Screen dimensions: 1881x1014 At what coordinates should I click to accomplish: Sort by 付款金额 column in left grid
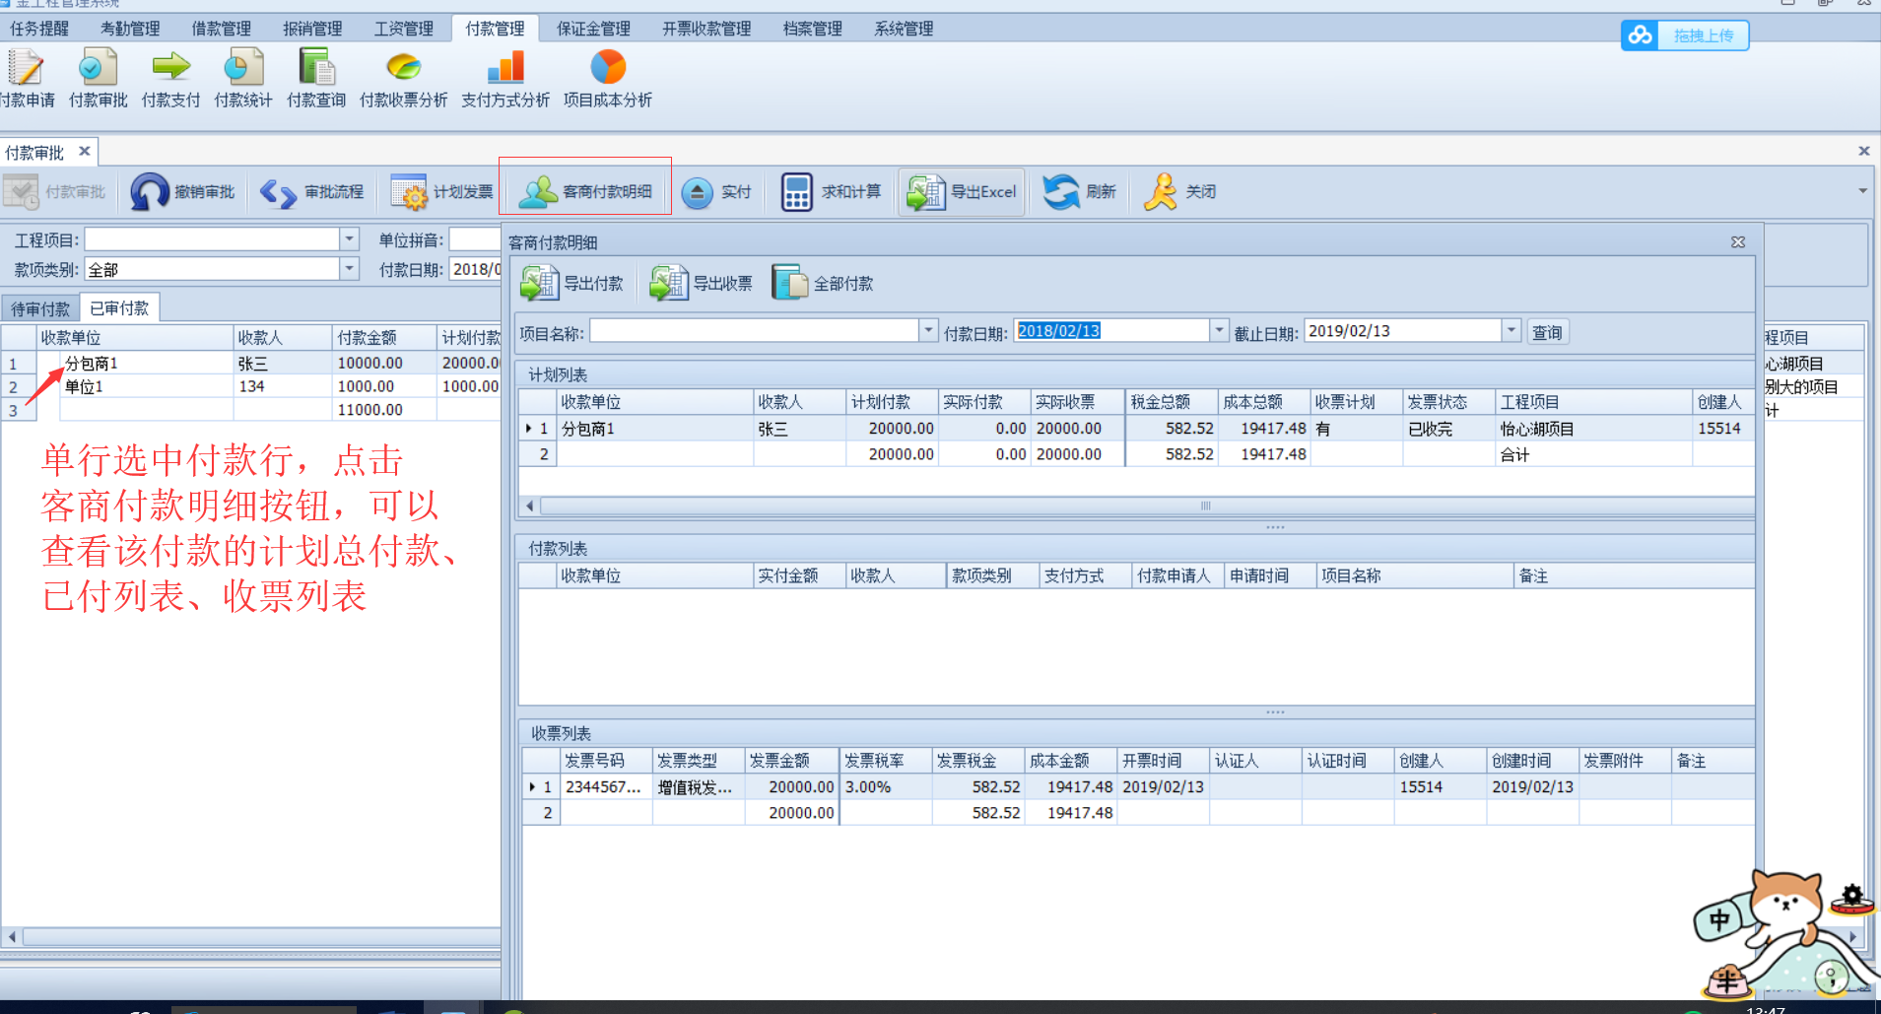(384, 338)
